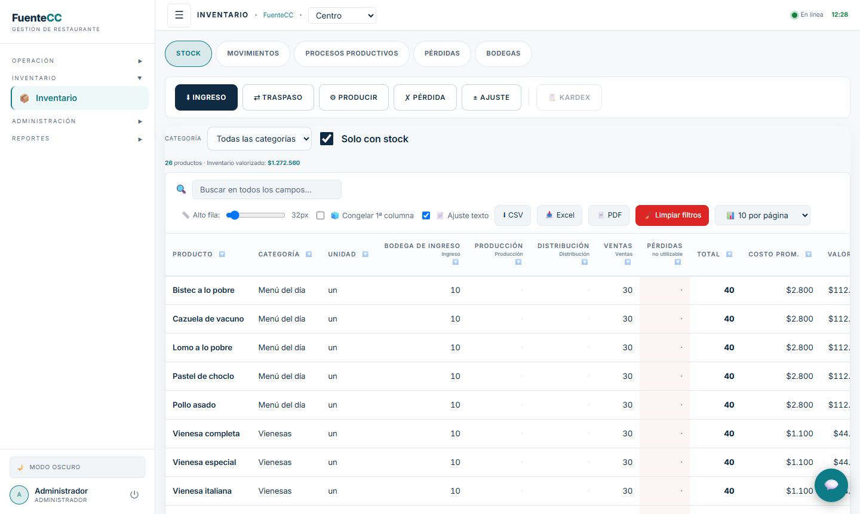
Task: Uncheck Solo con stock checkbox
Action: [327, 139]
